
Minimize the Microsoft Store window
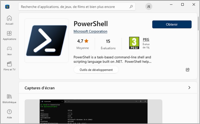[x=171, y=5]
